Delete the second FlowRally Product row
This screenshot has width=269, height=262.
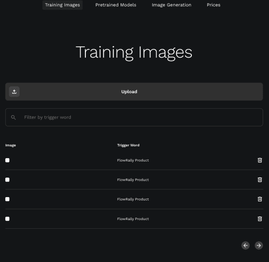pyautogui.click(x=260, y=180)
